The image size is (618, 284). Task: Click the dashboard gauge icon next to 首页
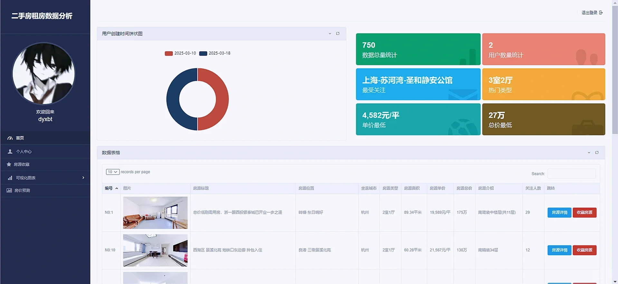(10, 138)
